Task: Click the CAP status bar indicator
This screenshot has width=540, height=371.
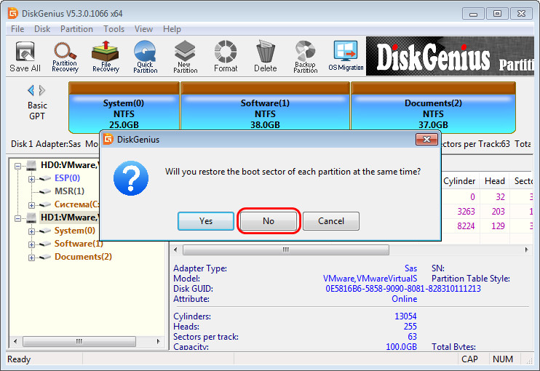Action: [469, 359]
